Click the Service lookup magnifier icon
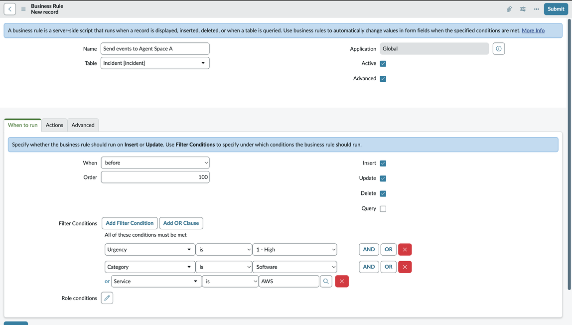Viewport: 572px width, 325px height. (x=326, y=281)
